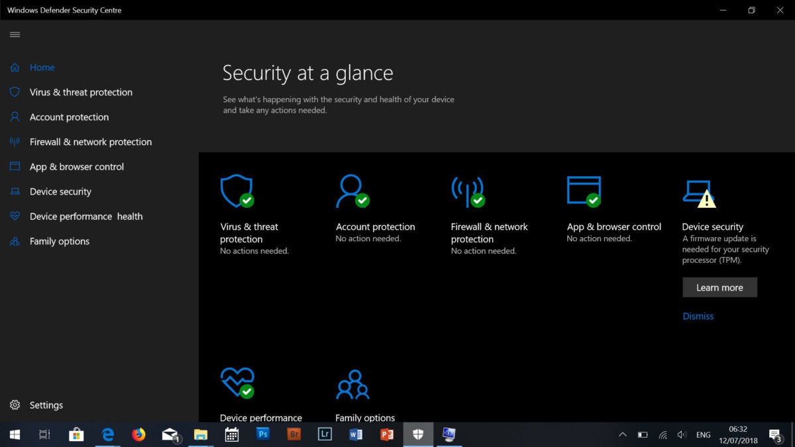
Task: Open Task View from the taskbar
Action: pos(45,434)
